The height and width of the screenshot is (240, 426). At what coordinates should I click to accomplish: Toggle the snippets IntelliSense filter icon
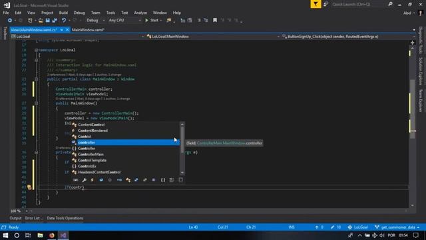[x=180, y=180]
